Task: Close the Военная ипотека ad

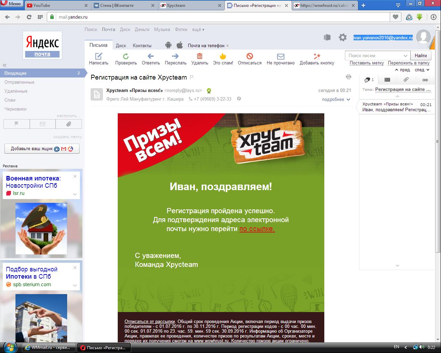Action: [x=75, y=177]
